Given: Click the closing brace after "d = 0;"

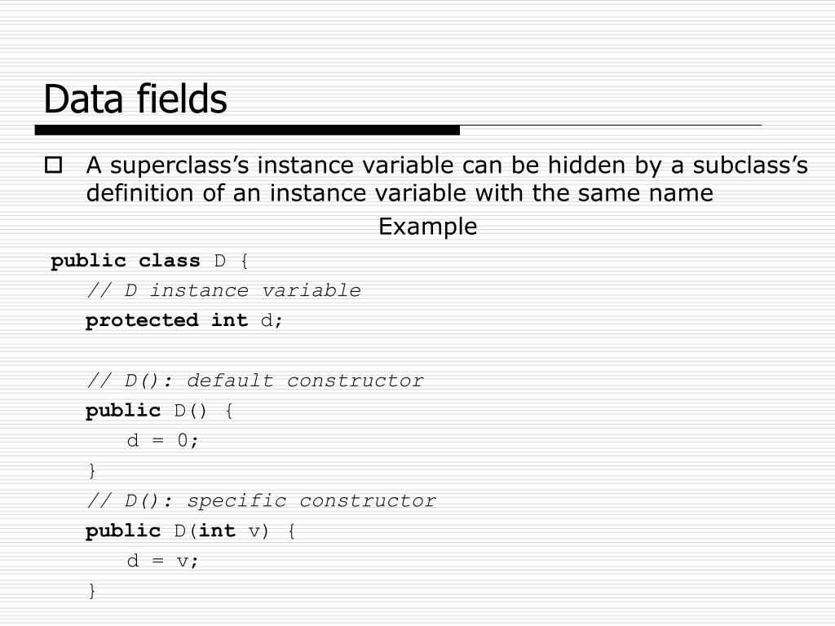Looking at the screenshot, I should (x=92, y=471).
